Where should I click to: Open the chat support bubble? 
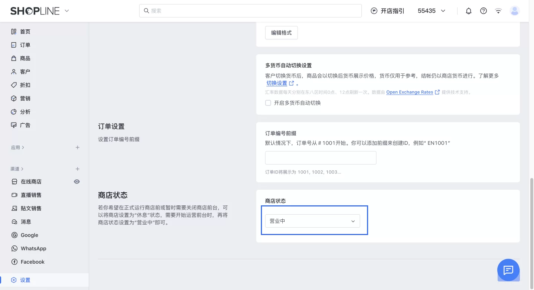[508, 270]
